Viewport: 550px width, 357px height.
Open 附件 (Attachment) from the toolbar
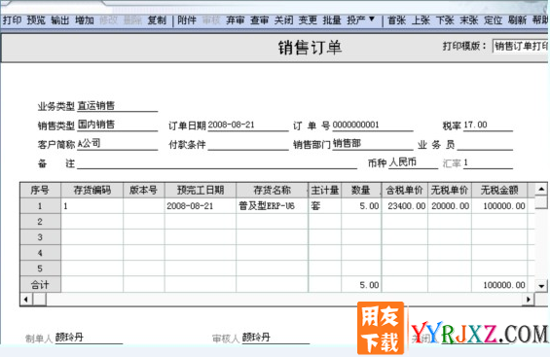[x=187, y=20]
